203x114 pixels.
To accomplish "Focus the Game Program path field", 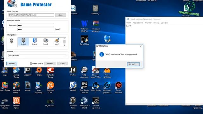I will [x=31, y=15].
